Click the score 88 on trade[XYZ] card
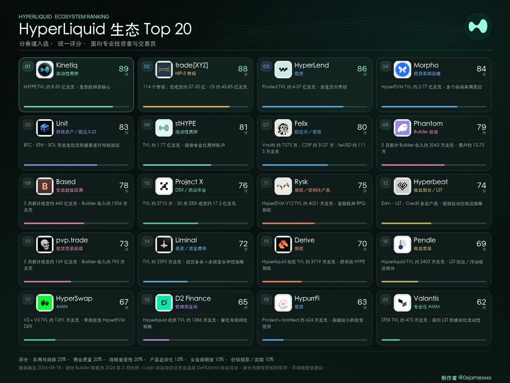This screenshot has width=510, height=383. 243,69
